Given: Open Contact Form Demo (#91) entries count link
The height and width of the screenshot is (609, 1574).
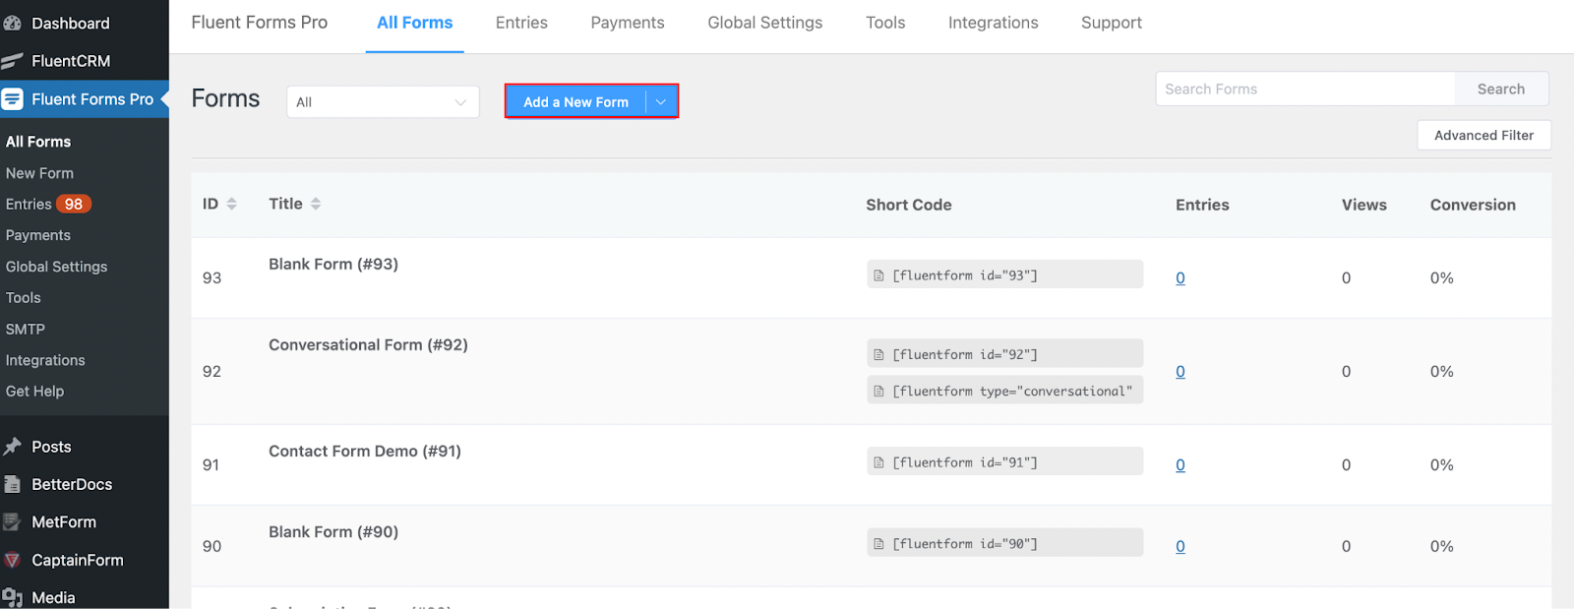Looking at the screenshot, I should 1180,465.
